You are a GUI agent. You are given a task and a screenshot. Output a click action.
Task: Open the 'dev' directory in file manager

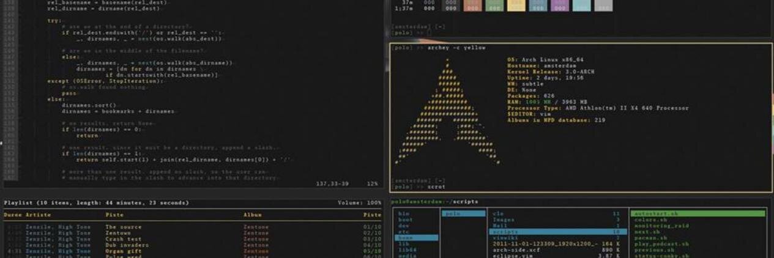[404, 226]
